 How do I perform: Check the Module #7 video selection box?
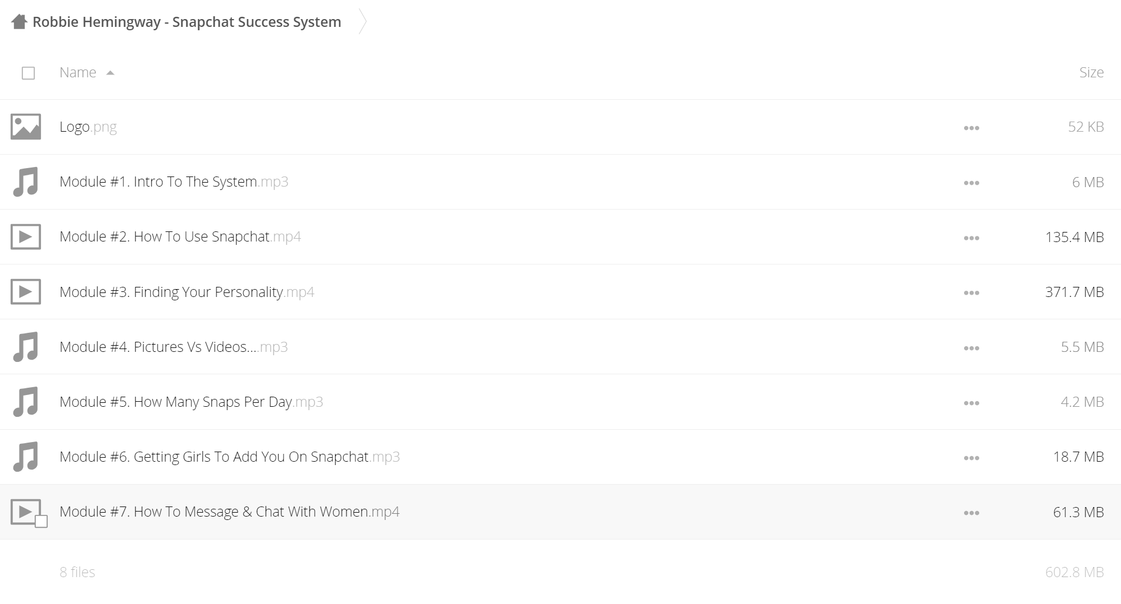pos(41,522)
